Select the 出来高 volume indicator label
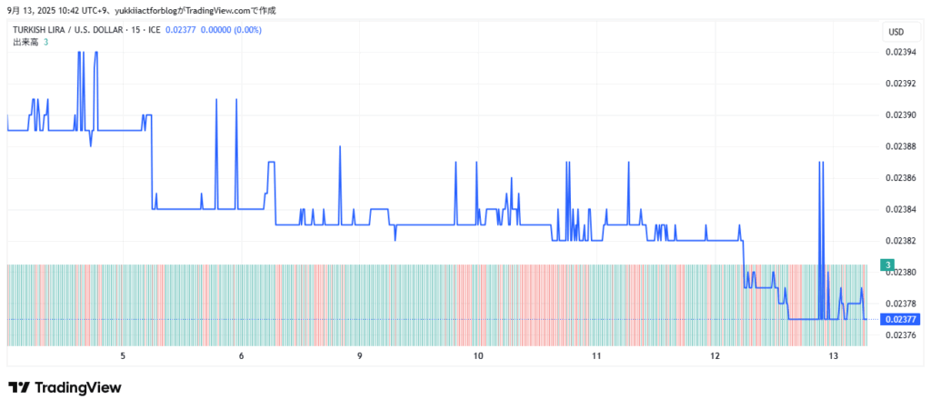The image size is (931, 409). point(25,43)
